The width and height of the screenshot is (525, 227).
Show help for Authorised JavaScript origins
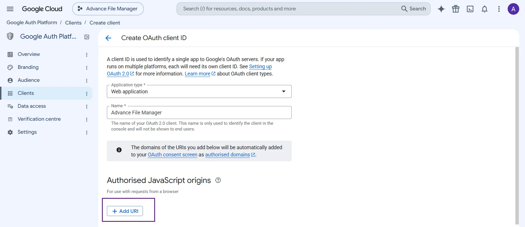tap(218, 180)
